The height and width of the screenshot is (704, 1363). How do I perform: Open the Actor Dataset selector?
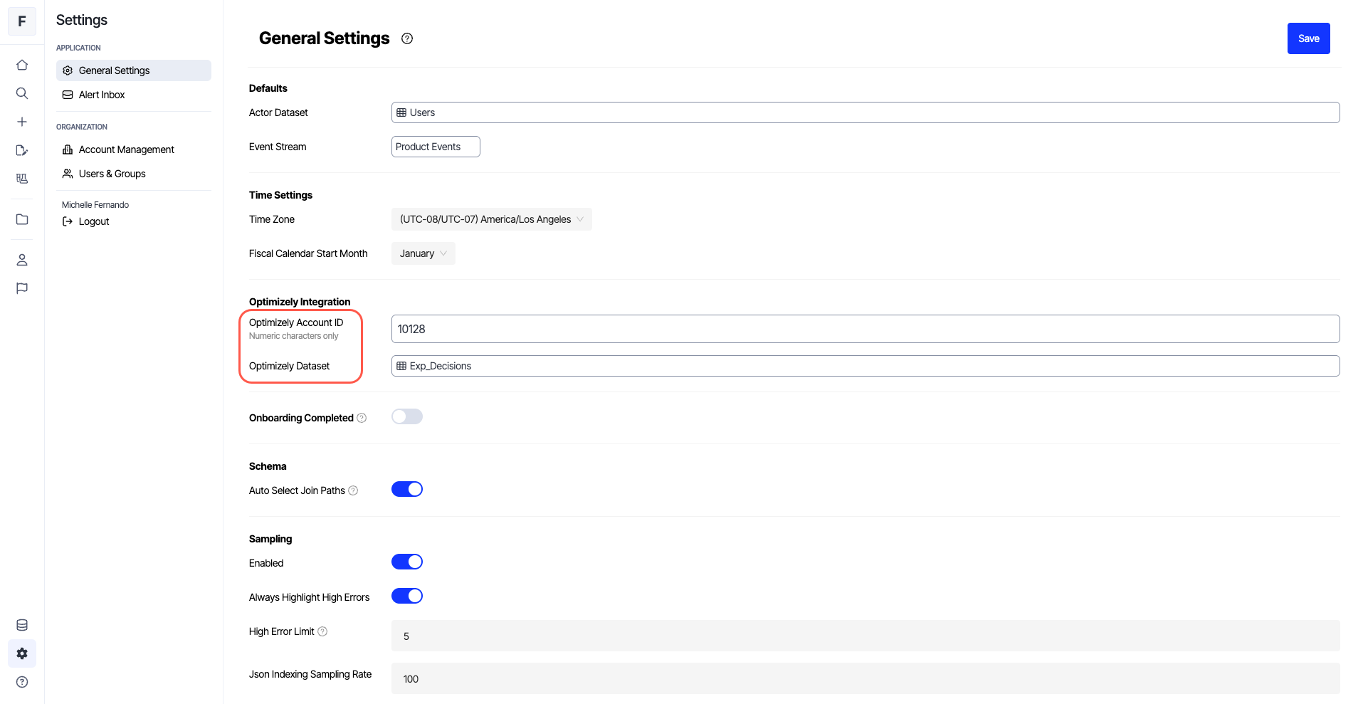[865, 112]
